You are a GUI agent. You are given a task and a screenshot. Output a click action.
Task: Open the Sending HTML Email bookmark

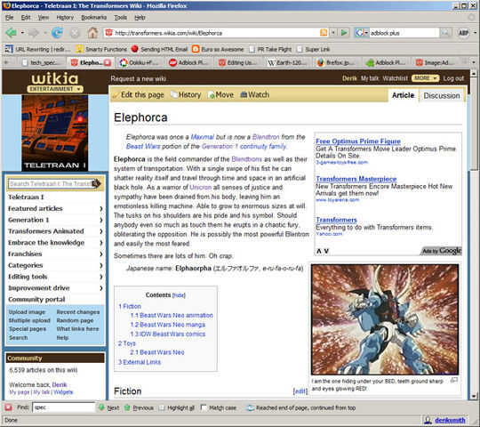pyautogui.click(x=159, y=49)
